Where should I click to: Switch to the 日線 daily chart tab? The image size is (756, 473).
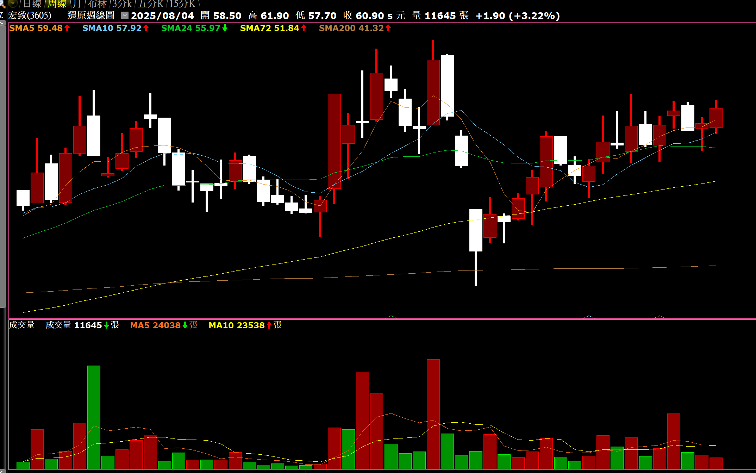click(32, 4)
